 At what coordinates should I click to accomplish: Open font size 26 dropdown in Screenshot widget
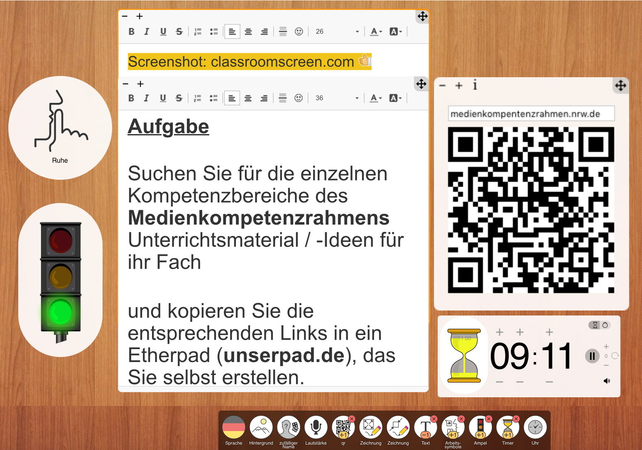click(x=337, y=32)
